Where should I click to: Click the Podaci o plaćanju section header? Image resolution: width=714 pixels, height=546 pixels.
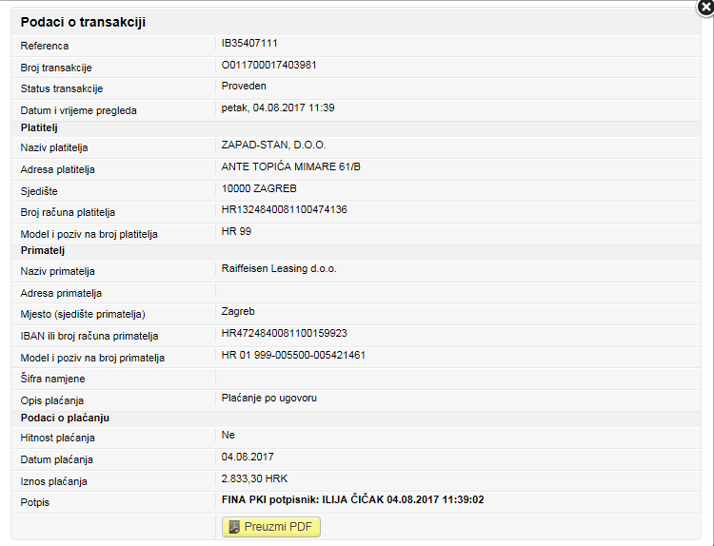click(65, 419)
